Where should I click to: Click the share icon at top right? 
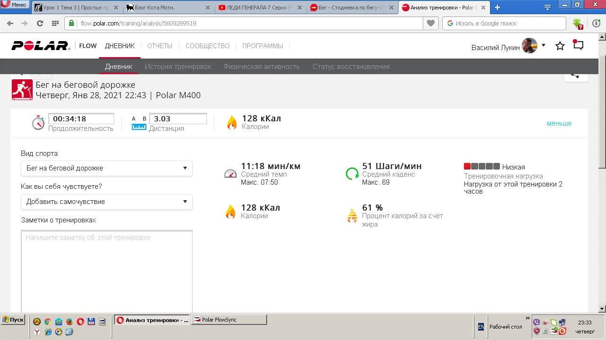pyautogui.click(x=575, y=75)
